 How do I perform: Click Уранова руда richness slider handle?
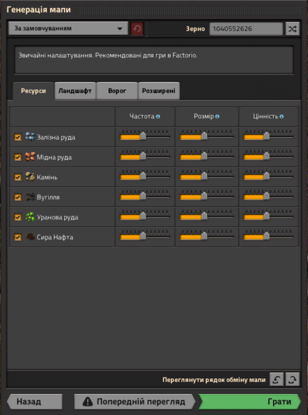tap(266, 216)
